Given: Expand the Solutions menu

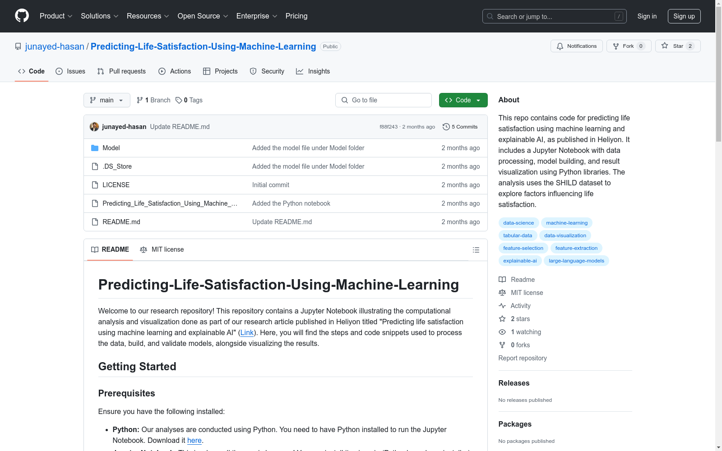Looking at the screenshot, I should coord(100,16).
